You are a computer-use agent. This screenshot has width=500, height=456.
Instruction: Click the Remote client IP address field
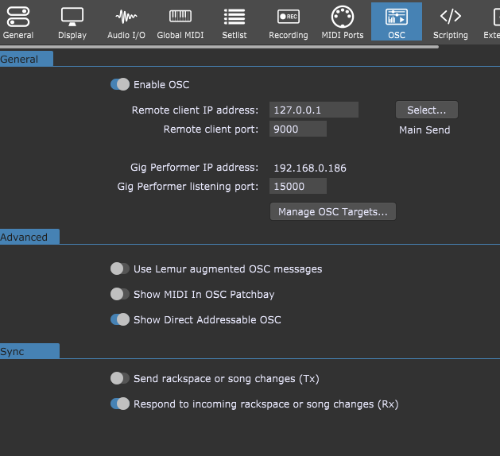[x=314, y=110]
